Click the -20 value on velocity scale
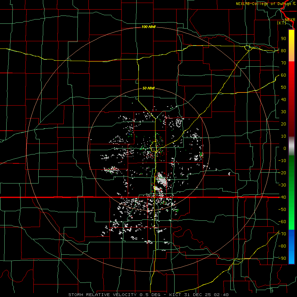Image resolution: width=297 pixels, height=297 pixels. point(282,173)
